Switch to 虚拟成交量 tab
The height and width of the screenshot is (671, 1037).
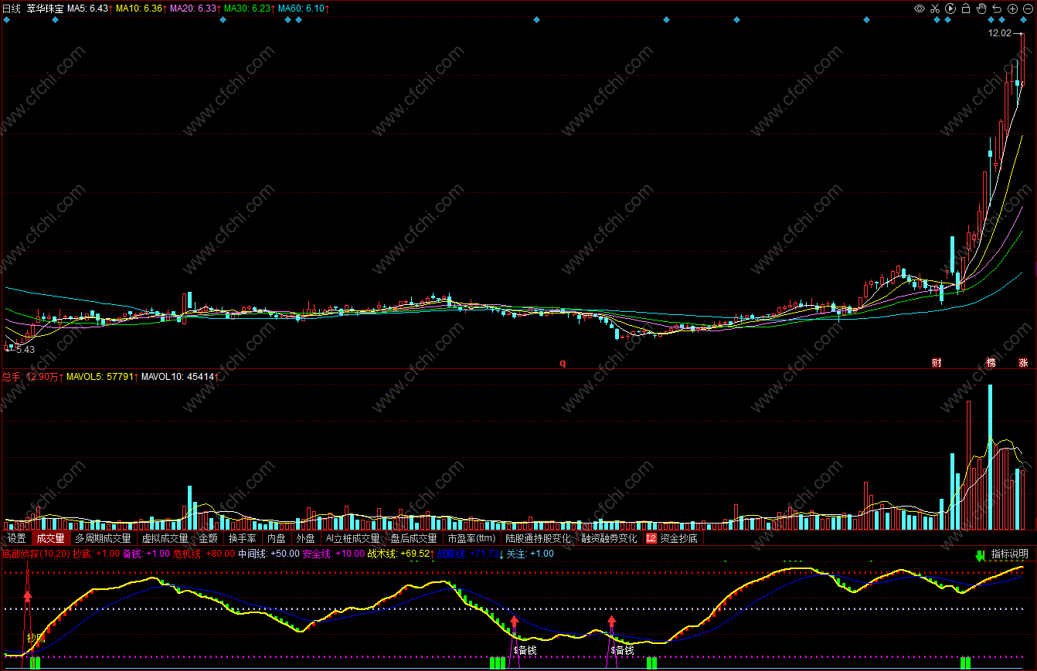click(165, 538)
